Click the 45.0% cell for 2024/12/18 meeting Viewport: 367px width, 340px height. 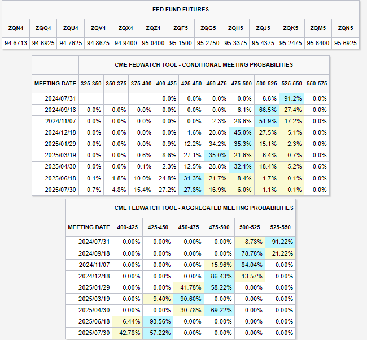[241, 132]
